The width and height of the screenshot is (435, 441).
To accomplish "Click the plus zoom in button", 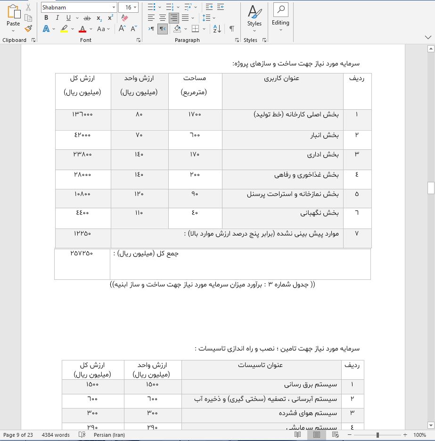I will (405, 435).
